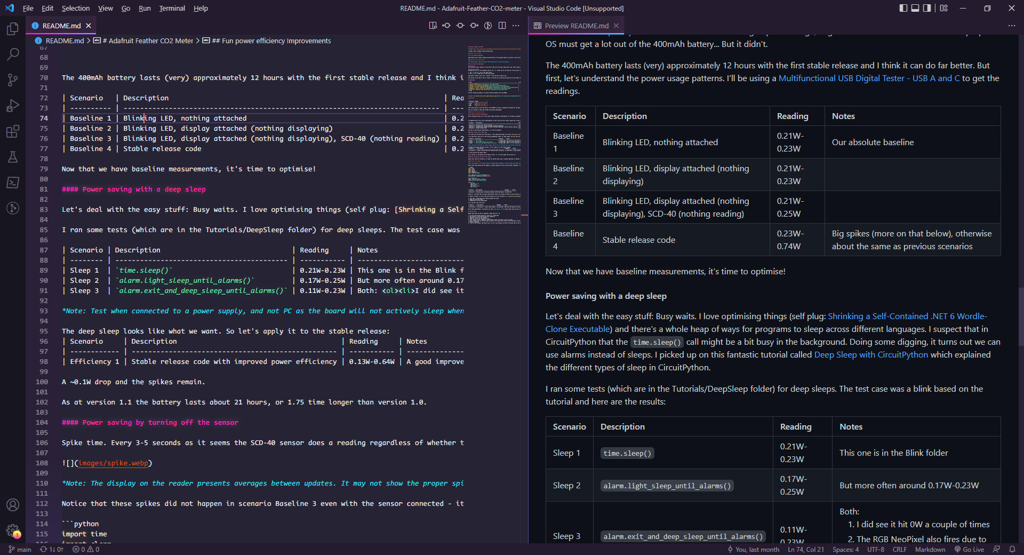
Task: Switch line endings by clicking CRLF
Action: coord(900,550)
